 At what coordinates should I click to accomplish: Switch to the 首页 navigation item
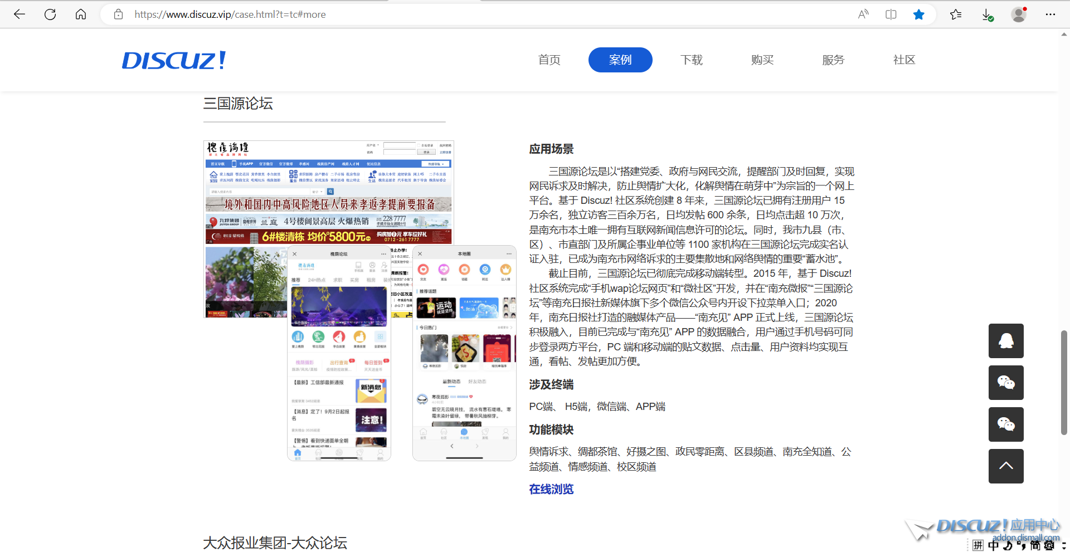click(549, 60)
